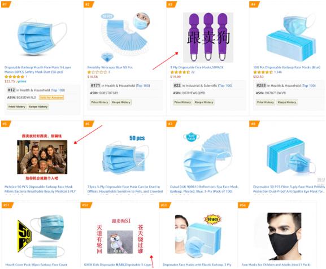Click the star rating of the #4 listing
The image size is (326, 269).
point(263,72)
